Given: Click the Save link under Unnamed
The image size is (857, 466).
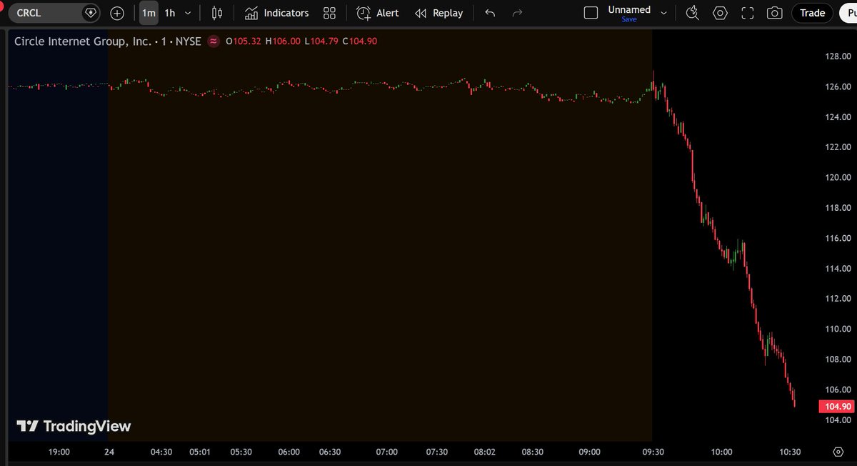Looking at the screenshot, I should pos(629,19).
